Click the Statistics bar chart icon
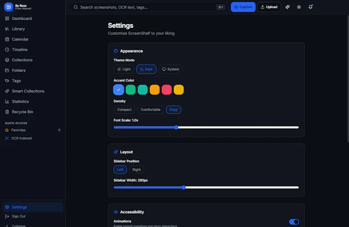349x227 pixels. (7, 102)
